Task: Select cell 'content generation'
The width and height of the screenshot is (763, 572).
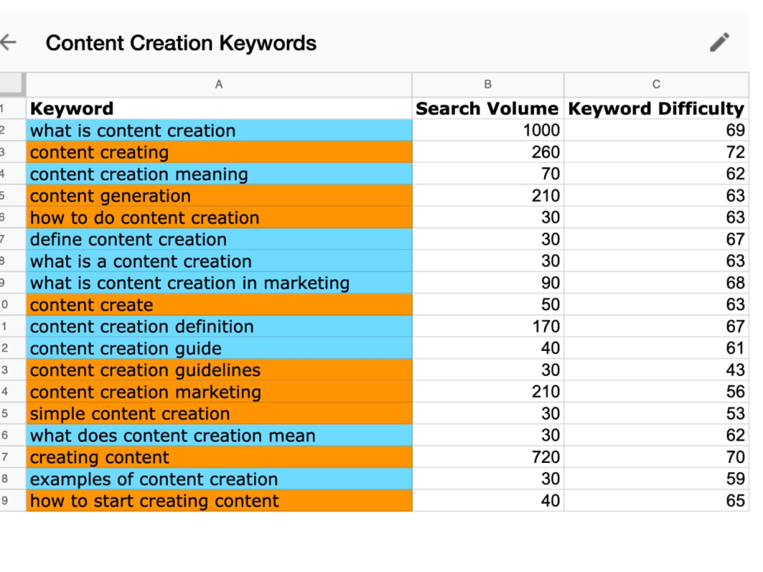Action: pos(219,195)
